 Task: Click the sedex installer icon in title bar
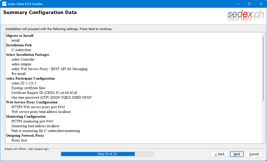[4, 4]
